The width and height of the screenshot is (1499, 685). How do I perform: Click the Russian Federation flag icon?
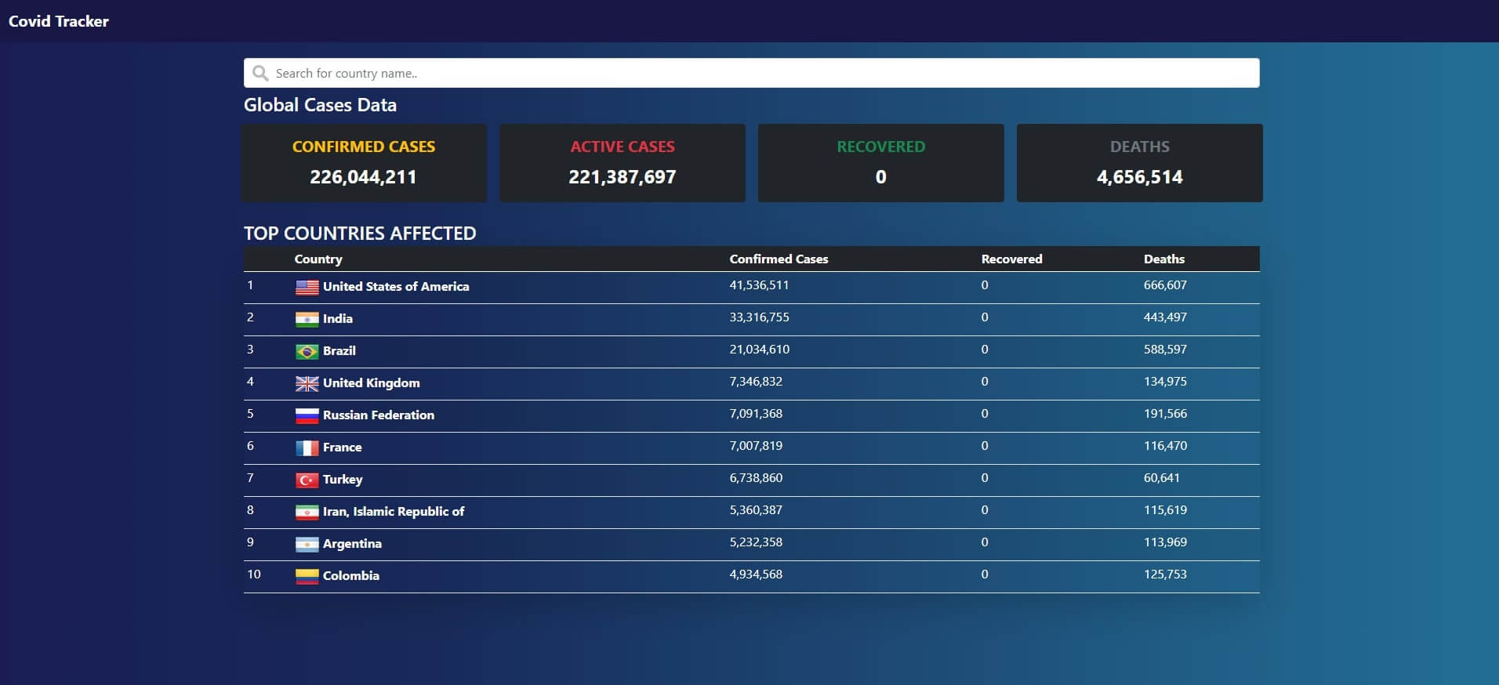(x=307, y=416)
